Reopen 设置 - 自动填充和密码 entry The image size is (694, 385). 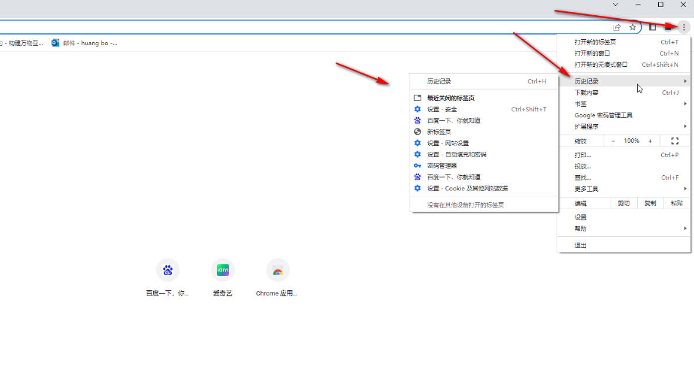(x=484, y=155)
